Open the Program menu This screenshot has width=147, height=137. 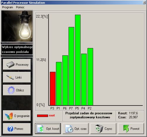point(7,7)
